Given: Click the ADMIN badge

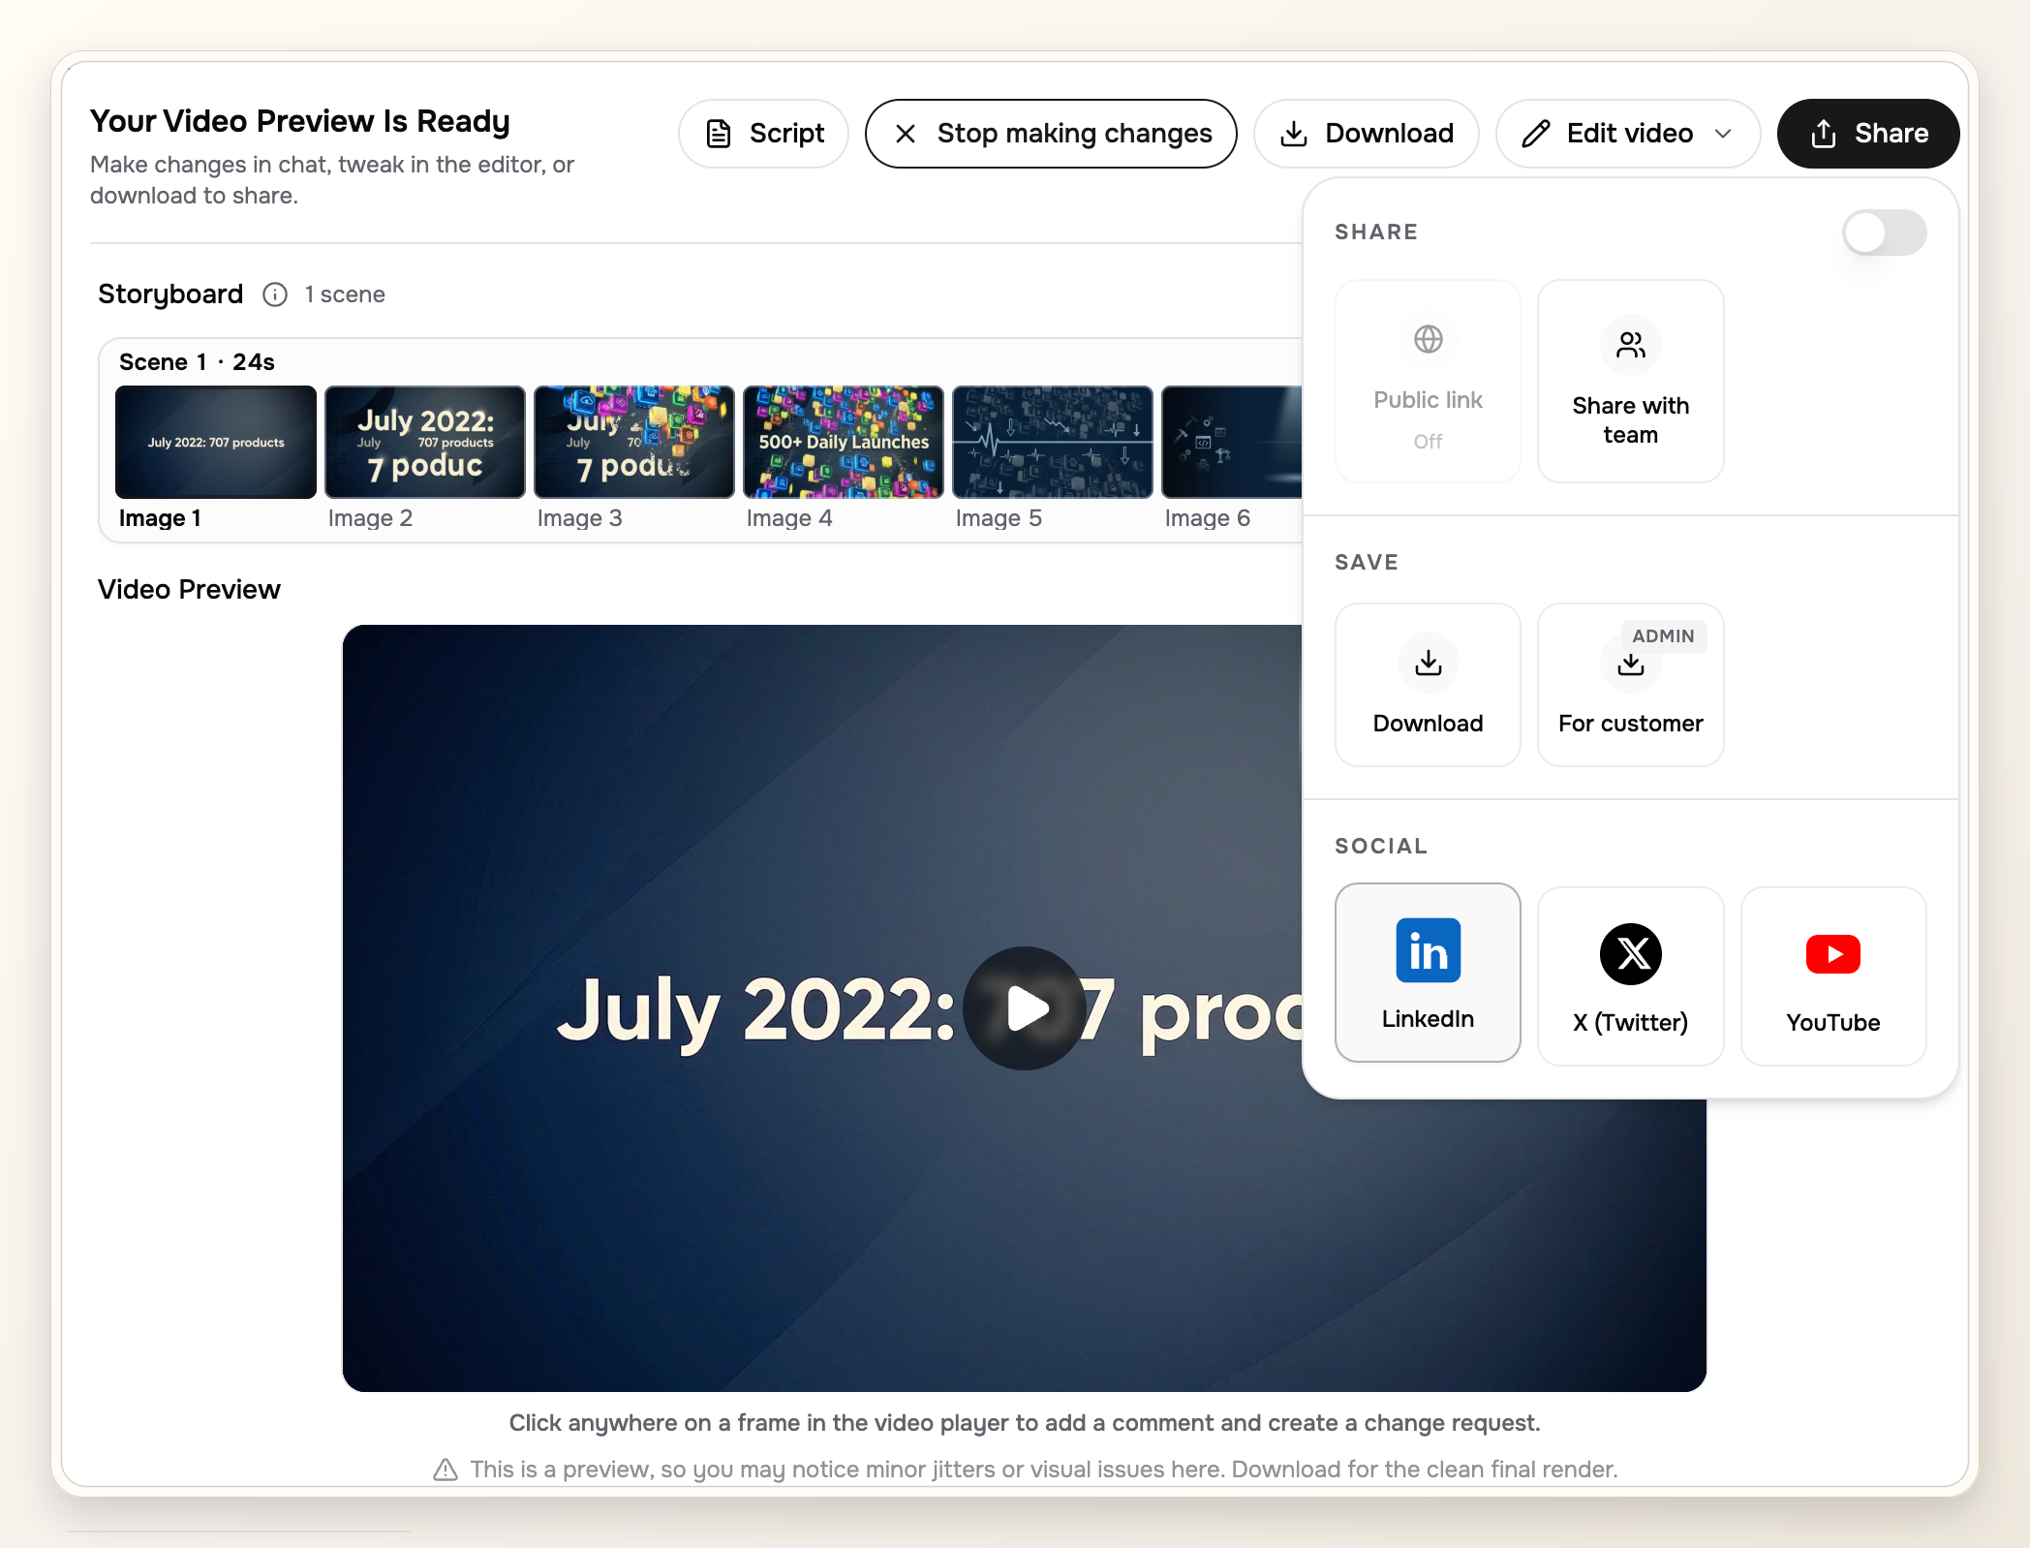Looking at the screenshot, I should point(1663,636).
